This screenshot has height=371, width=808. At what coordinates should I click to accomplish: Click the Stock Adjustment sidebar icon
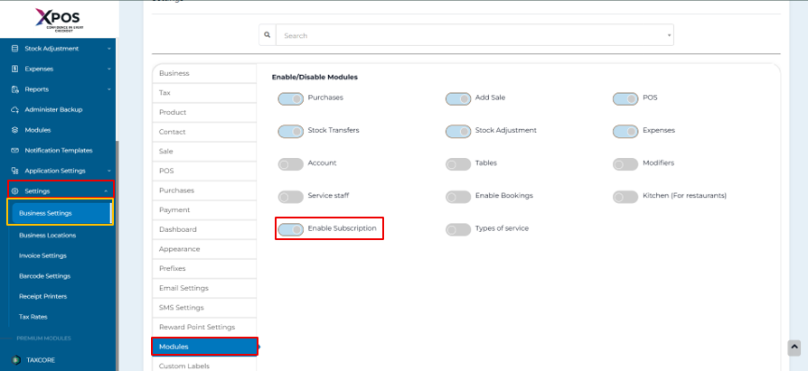click(x=15, y=49)
